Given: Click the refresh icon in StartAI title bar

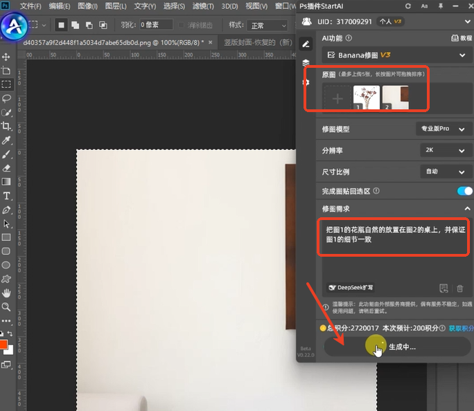Looking at the screenshot, I should (x=407, y=6).
